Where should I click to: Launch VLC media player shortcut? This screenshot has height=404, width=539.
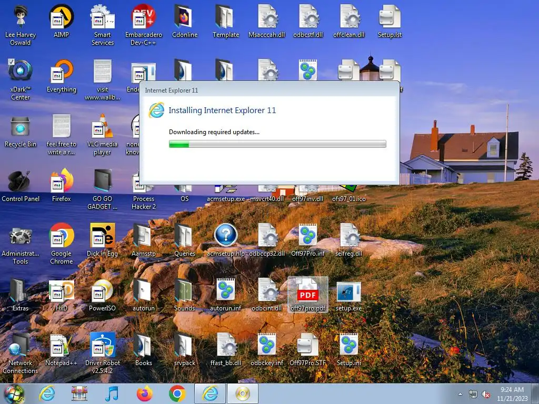(x=103, y=135)
